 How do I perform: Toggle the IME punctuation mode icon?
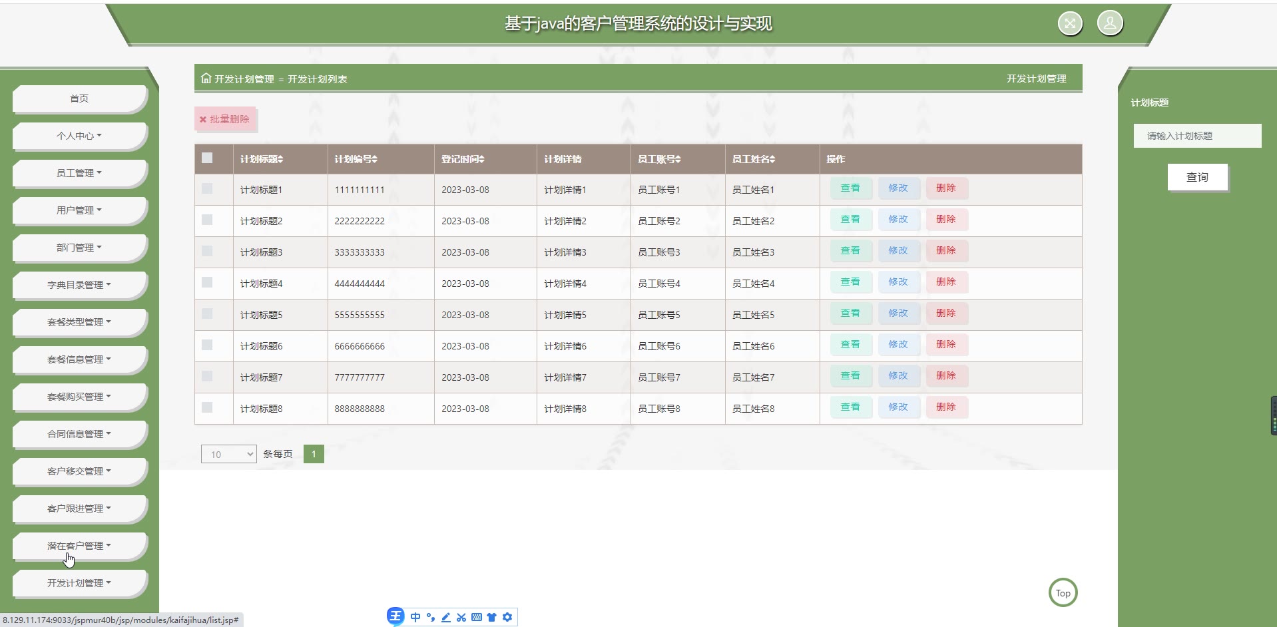coord(431,617)
